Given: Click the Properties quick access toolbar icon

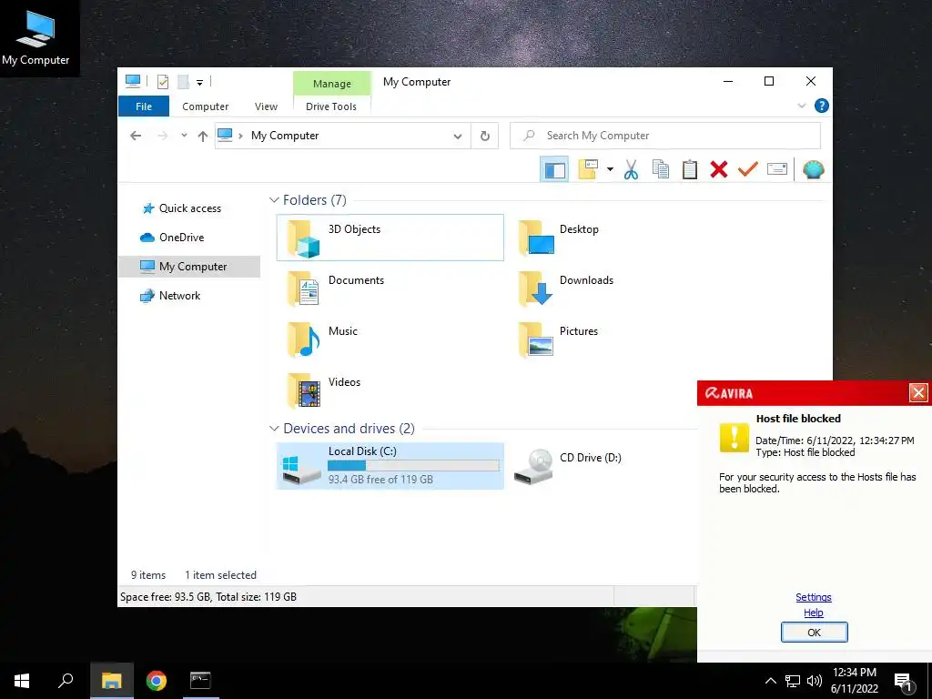Looking at the screenshot, I should coord(162,81).
